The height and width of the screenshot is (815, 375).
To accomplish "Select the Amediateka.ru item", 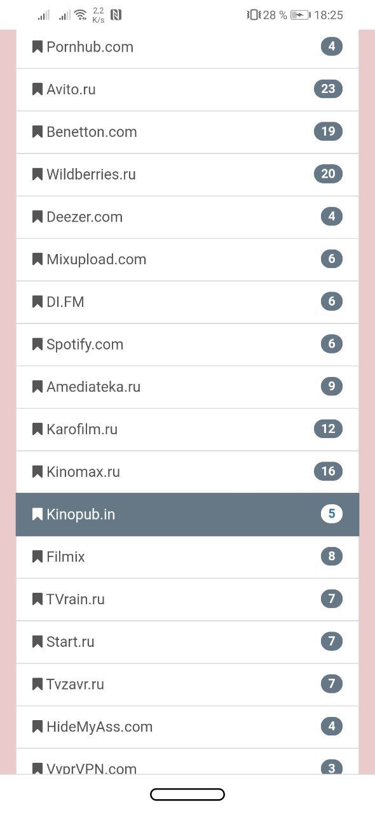I will (x=187, y=387).
